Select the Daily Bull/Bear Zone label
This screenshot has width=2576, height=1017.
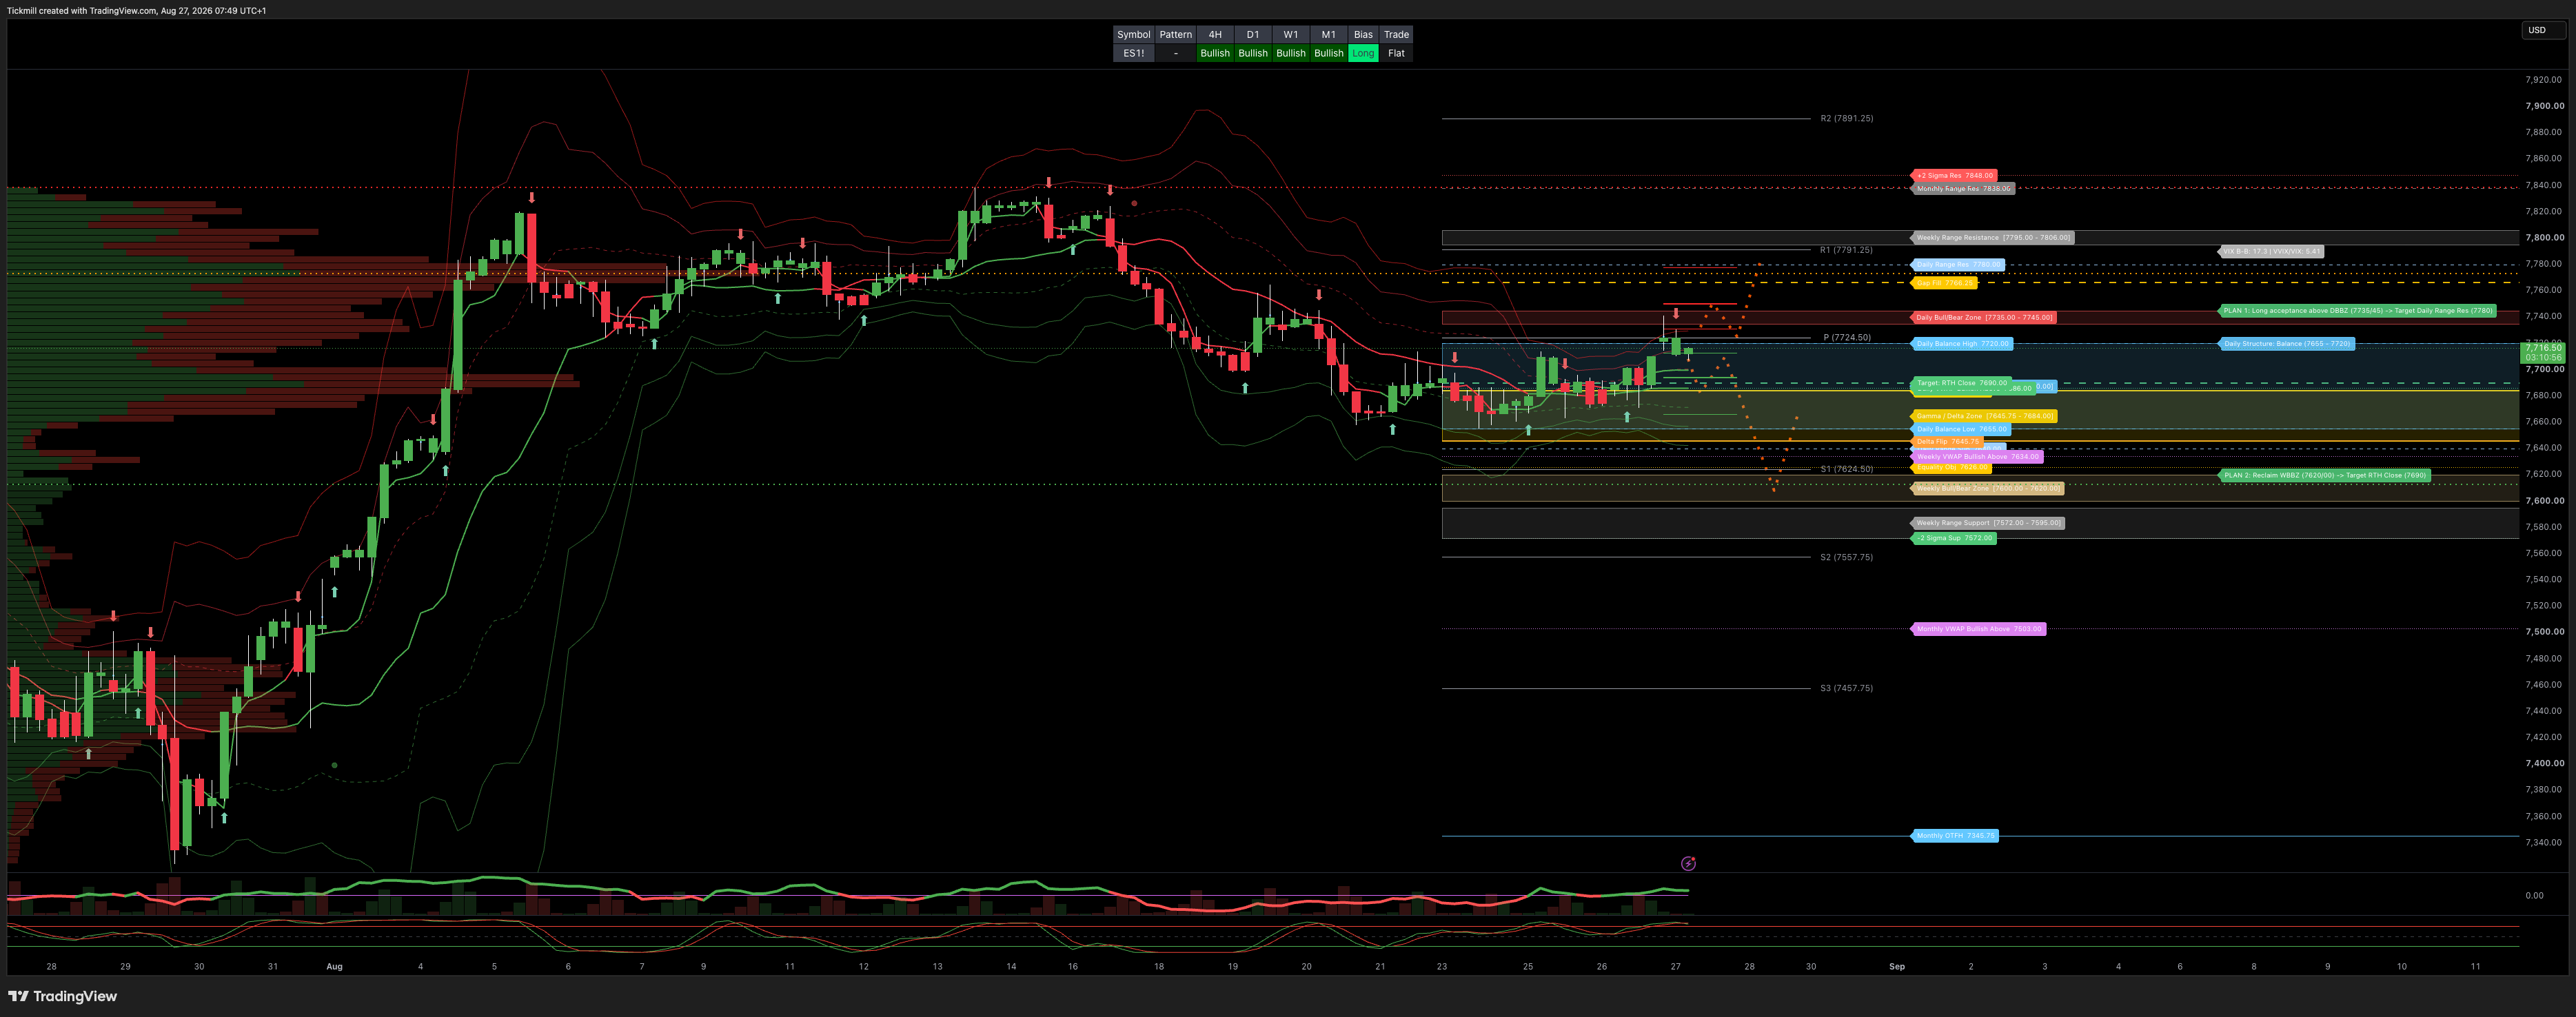tap(1984, 318)
